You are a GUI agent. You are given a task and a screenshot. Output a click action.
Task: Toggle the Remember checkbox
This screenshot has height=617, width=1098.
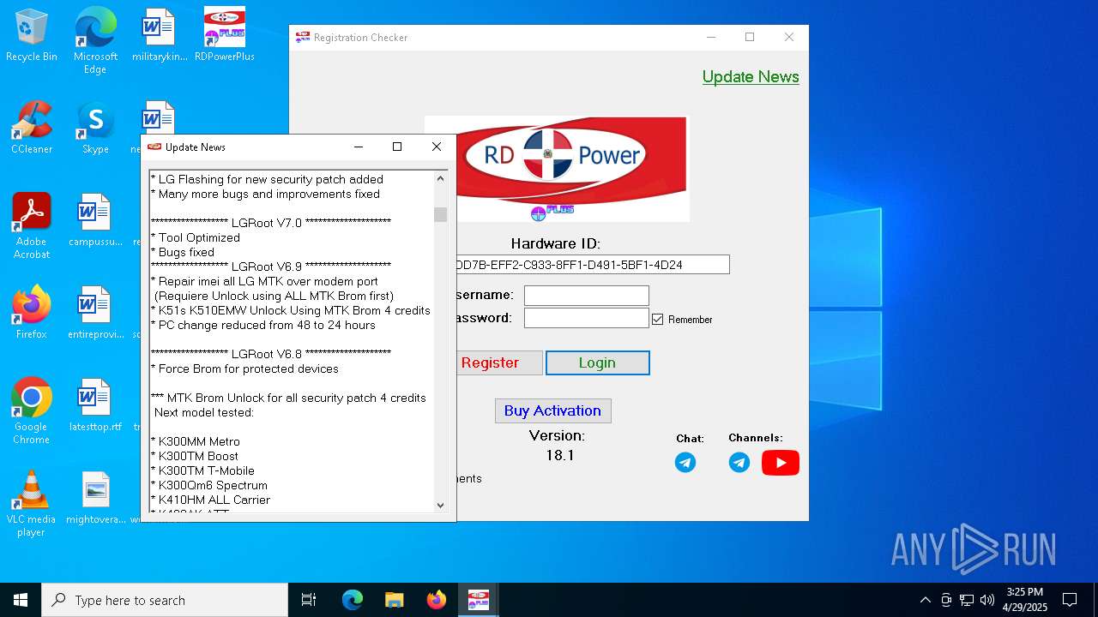tap(658, 319)
